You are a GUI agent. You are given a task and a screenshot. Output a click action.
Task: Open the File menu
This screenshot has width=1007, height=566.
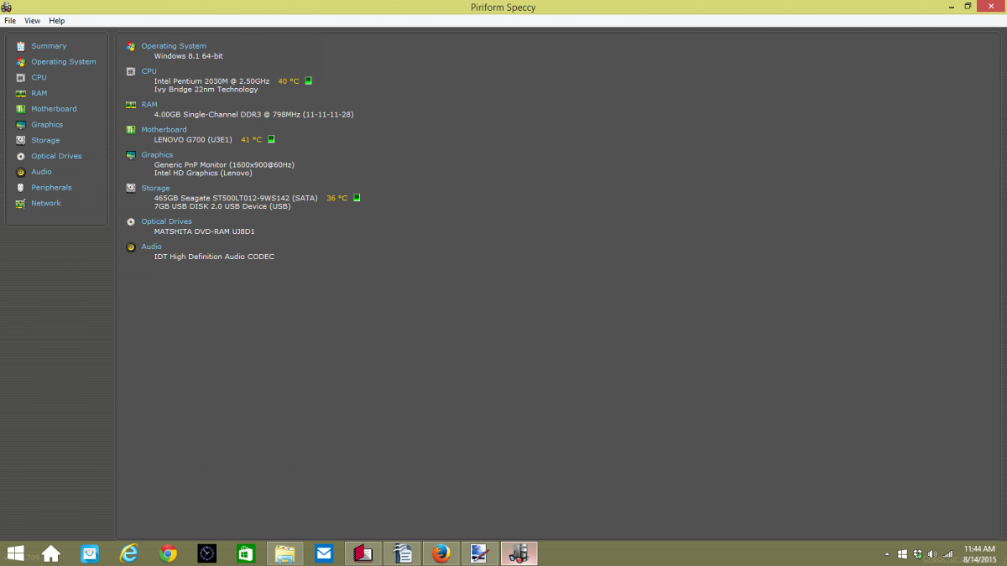coord(10,20)
